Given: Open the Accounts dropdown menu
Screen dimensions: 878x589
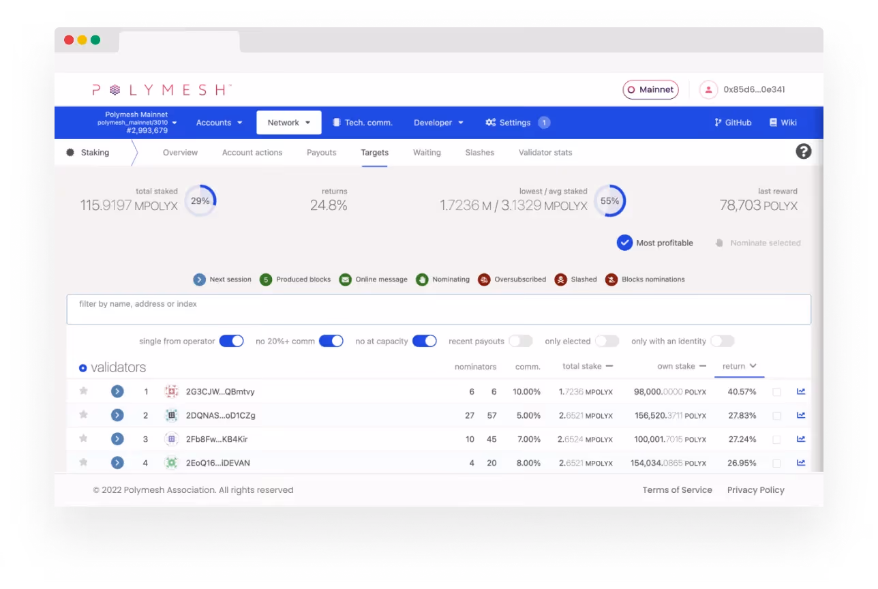Looking at the screenshot, I should pos(219,123).
